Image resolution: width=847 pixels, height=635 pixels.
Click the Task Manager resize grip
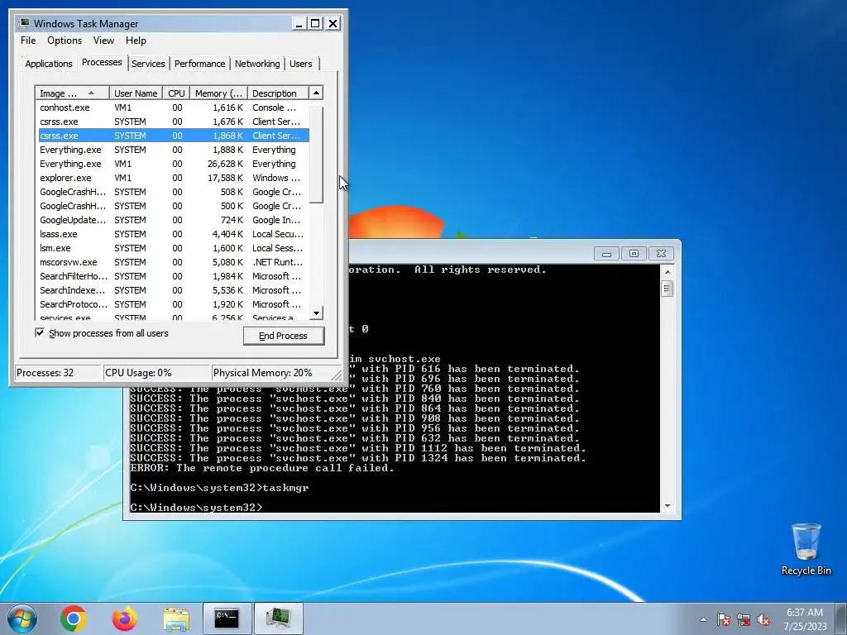[x=337, y=375]
